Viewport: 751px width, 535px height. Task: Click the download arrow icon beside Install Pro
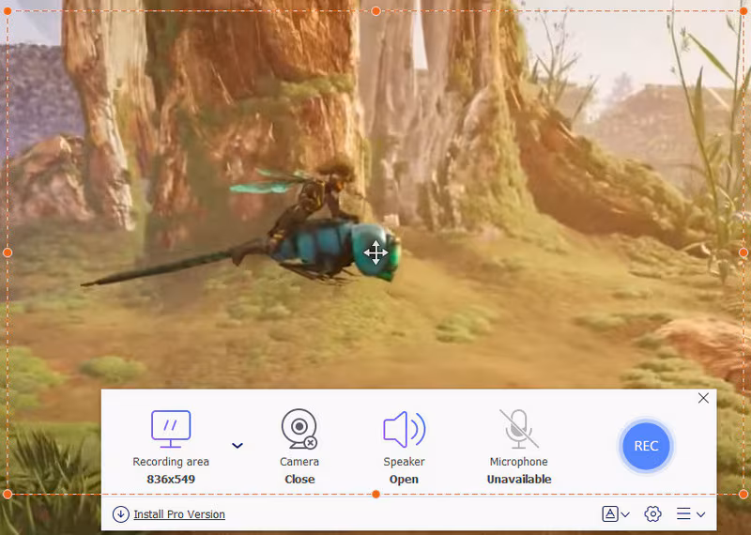(121, 514)
